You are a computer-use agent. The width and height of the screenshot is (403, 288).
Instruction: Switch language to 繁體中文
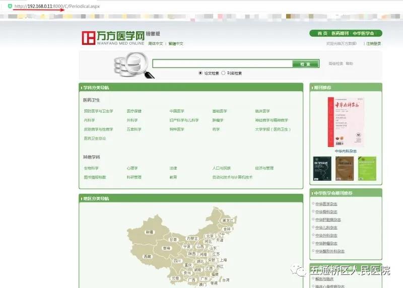pos(176,44)
